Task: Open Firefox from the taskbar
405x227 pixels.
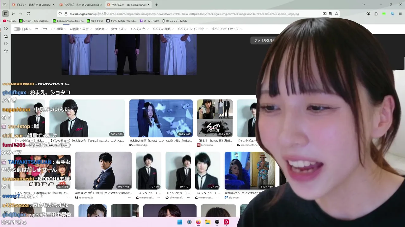Action: pos(198,222)
